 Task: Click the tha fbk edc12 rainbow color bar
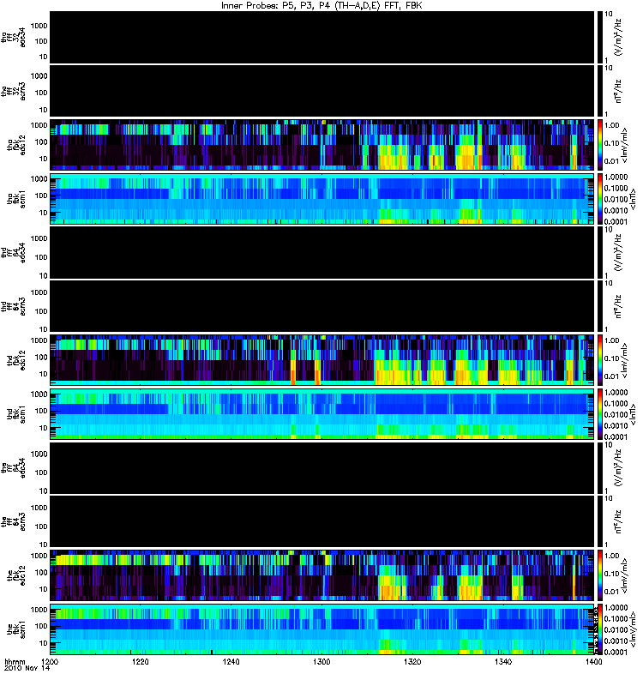coord(599,145)
